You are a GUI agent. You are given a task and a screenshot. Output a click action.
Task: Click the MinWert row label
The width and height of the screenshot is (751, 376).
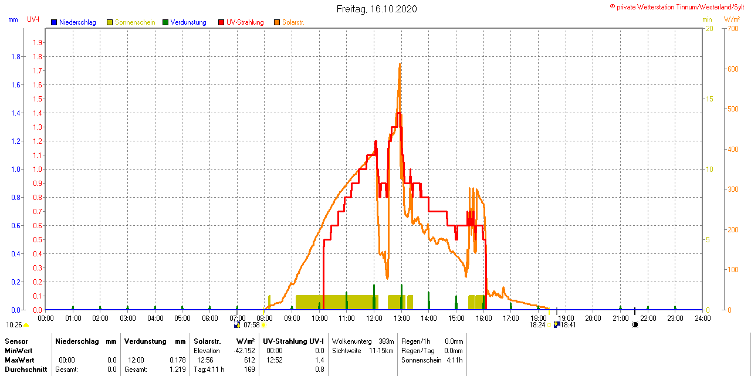pyautogui.click(x=18, y=350)
